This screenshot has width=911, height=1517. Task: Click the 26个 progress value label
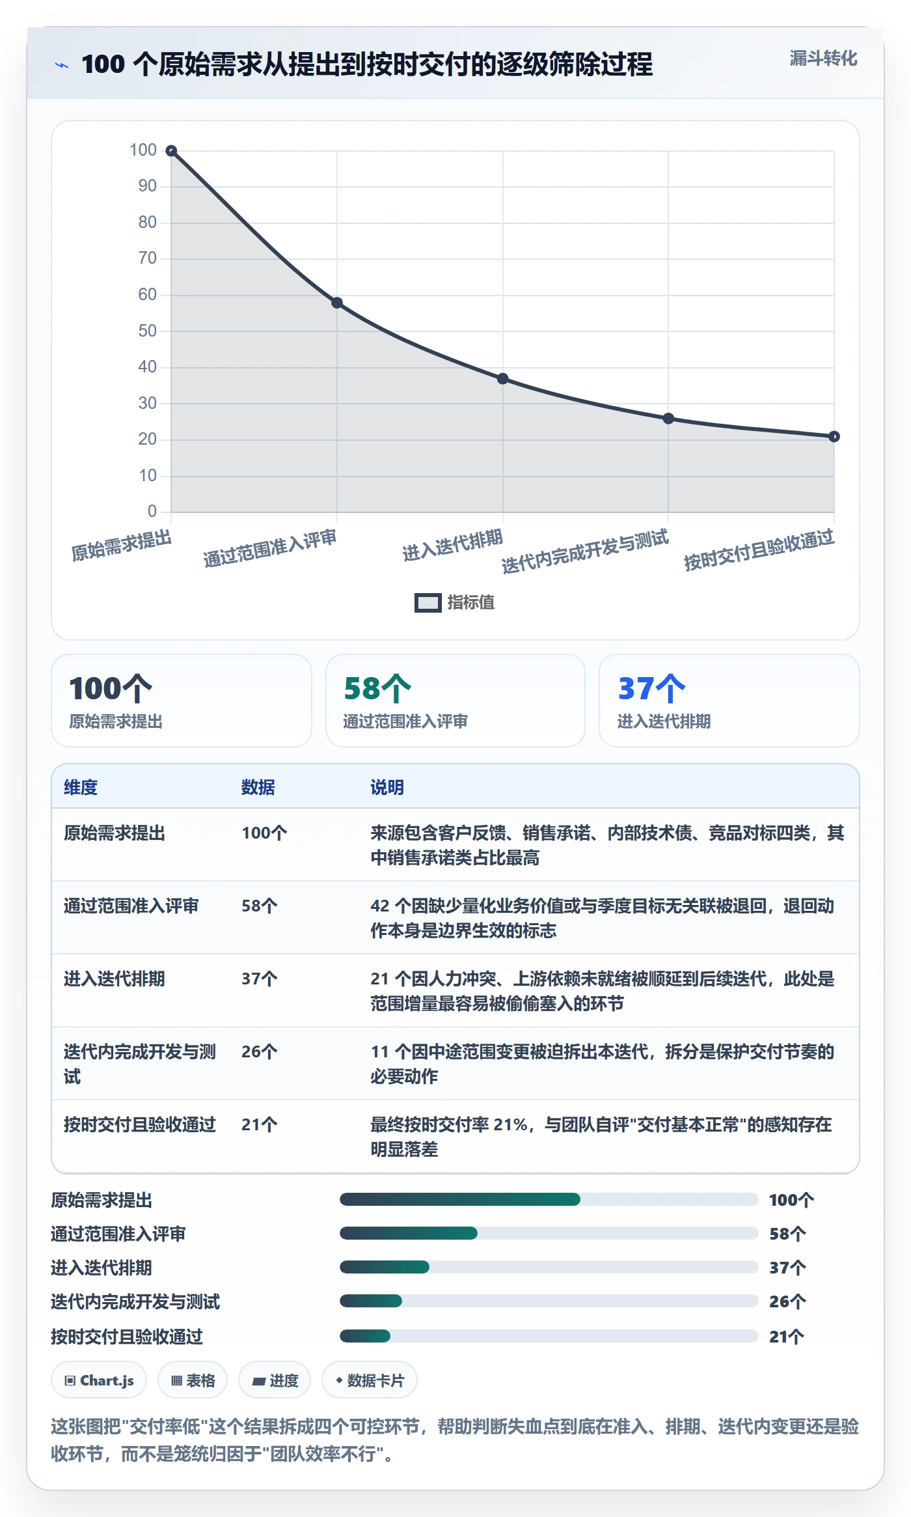787,1301
